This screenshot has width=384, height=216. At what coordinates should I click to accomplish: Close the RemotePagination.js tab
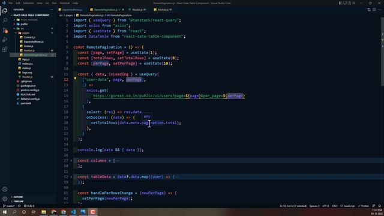123,10
